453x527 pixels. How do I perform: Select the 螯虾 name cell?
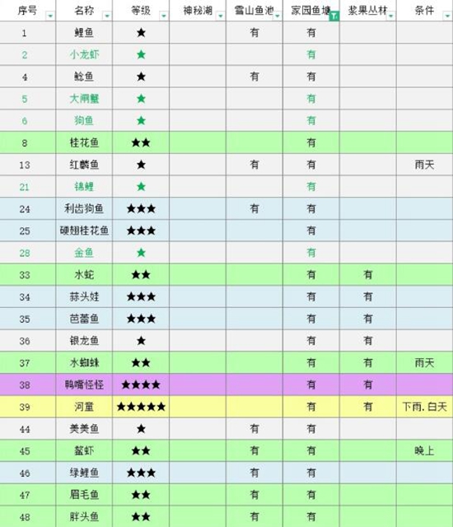pyautogui.click(x=84, y=450)
